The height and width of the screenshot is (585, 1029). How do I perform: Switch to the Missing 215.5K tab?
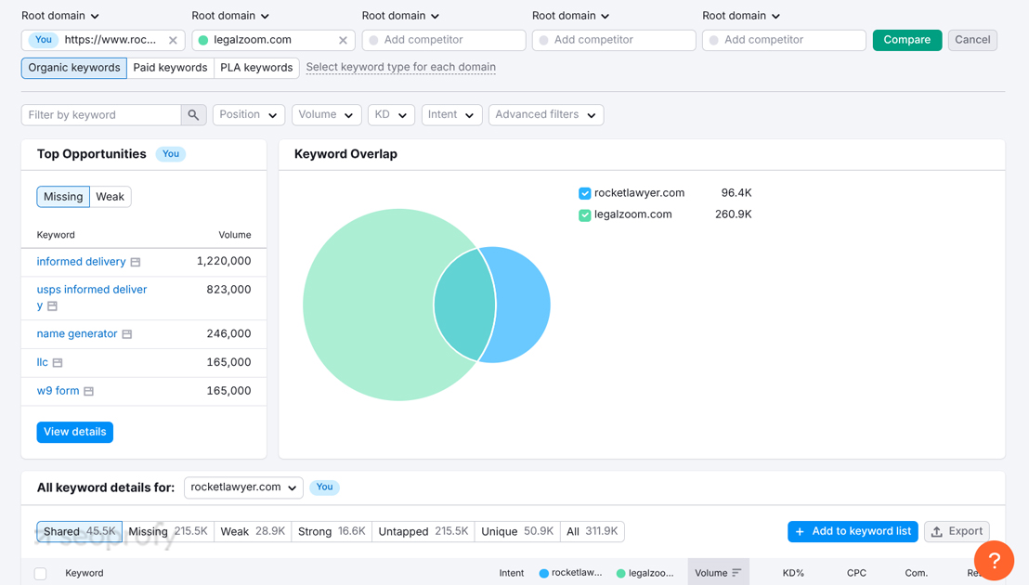tap(168, 531)
